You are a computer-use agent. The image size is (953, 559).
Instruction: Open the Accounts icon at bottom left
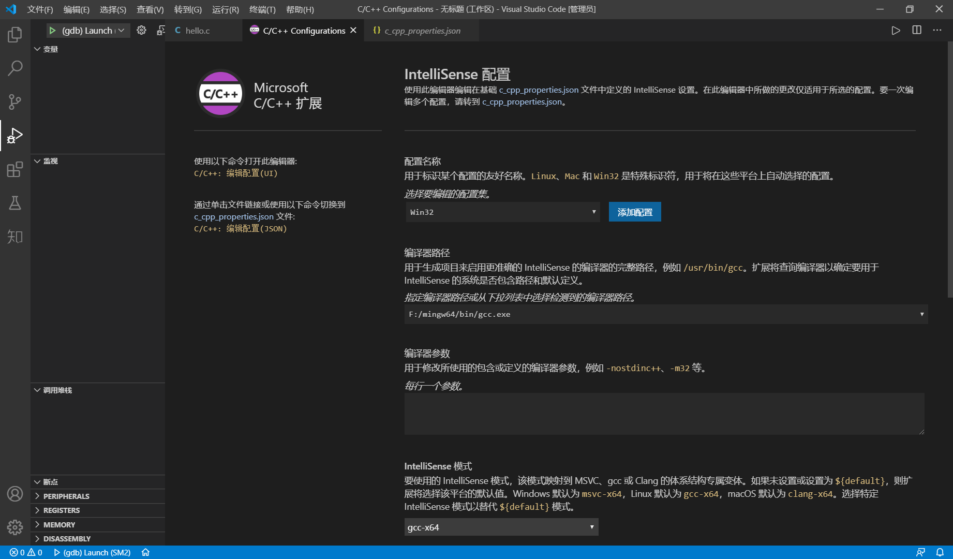[14, 494]
